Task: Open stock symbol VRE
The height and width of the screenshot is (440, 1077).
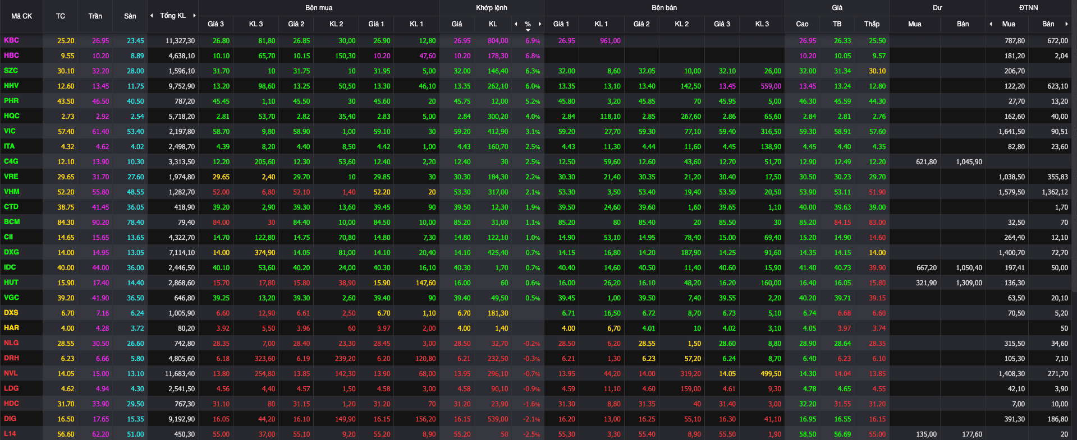Action: point(11,177)
